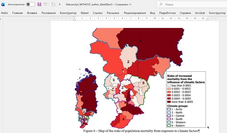Expand the Customize Quick Access Toolbar menu
This screenshot has height=133, width=227.
pos(60,5)
